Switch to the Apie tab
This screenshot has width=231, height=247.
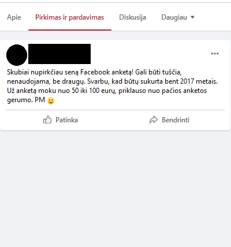coord(14,17)
